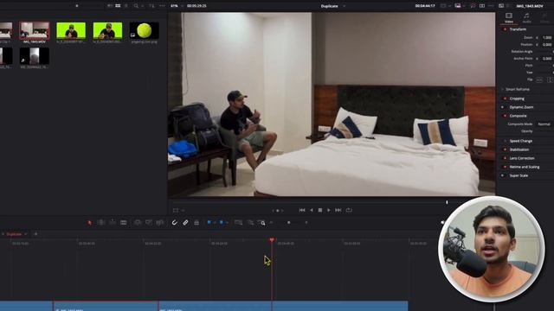Click the Custom Zoom magnifier icon

261,223
